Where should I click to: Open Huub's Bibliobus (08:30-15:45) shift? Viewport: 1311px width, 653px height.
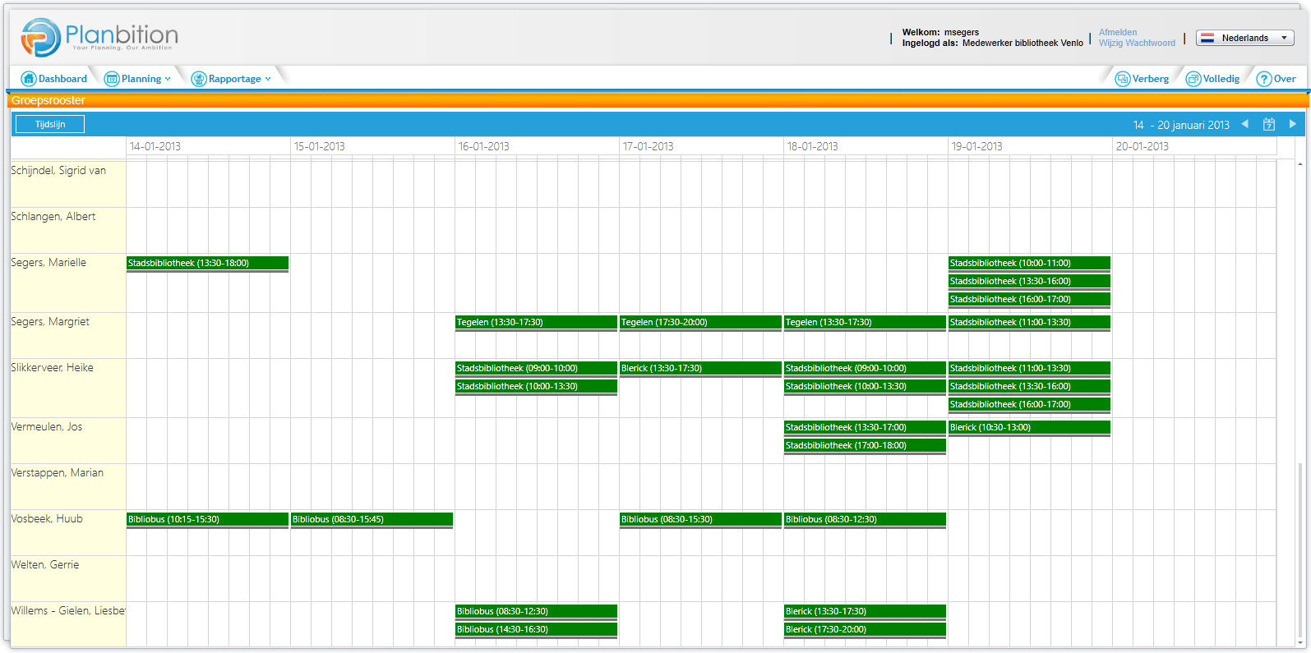click(x=372, y=520)
